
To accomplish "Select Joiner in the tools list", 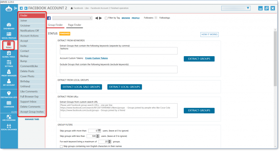I will 32,21.
